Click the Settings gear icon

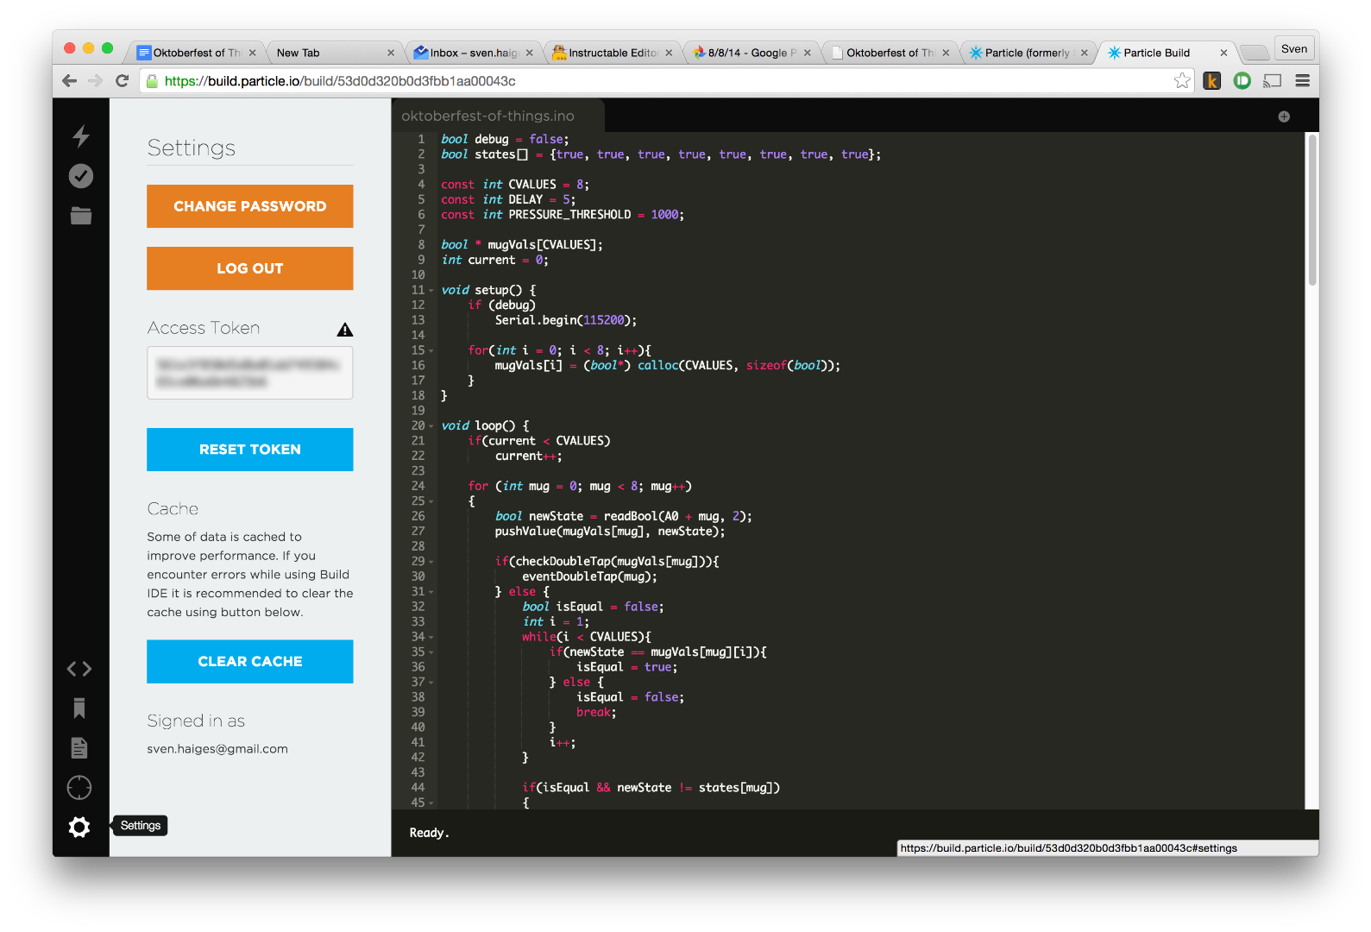point(79,828)
